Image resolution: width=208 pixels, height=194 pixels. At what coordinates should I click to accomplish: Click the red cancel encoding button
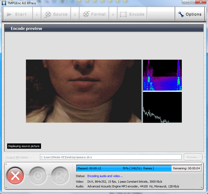coord(15,175)
